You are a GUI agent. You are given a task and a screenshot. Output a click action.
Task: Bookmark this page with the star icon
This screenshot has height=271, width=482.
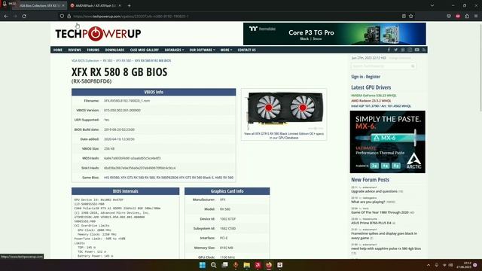point(411,16)
